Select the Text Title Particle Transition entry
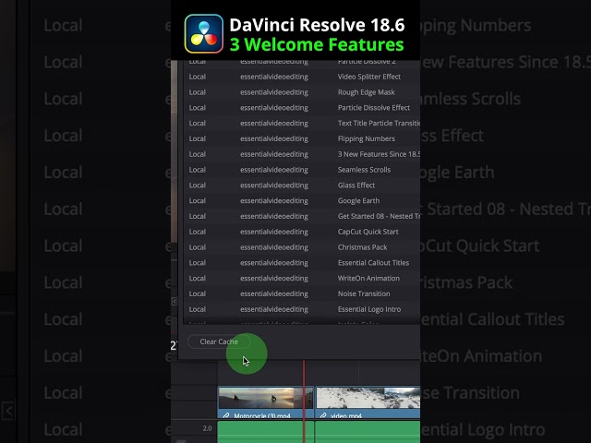The height and width of the screenshot is (443, 591). (x=302, y=123)
